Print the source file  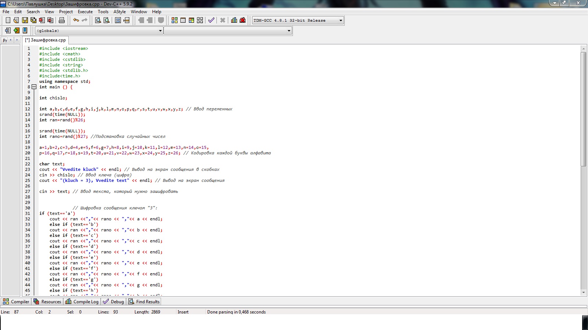tap(62, 20)
